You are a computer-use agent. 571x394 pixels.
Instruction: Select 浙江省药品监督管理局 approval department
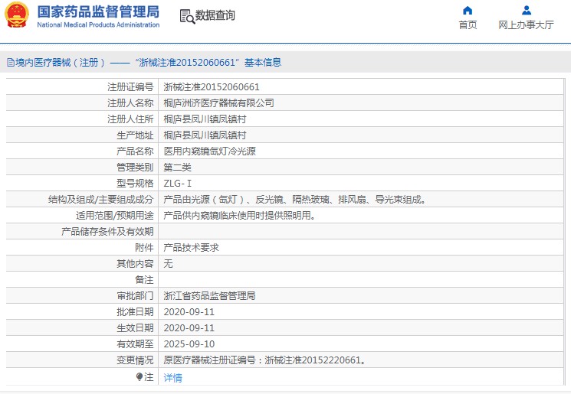point(209,296)
